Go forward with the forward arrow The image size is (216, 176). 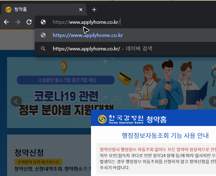pyautogui.click(x=18, y=22)
